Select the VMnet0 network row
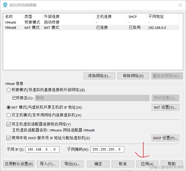Screen dimensions: 186x171 coord(92,22)
